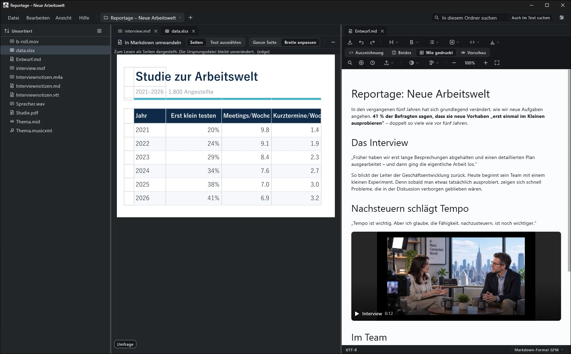Image resolution: width=571 pixels, height=354 pixels.
Task: Add a new tab with the plus icon
Action: 191,17
